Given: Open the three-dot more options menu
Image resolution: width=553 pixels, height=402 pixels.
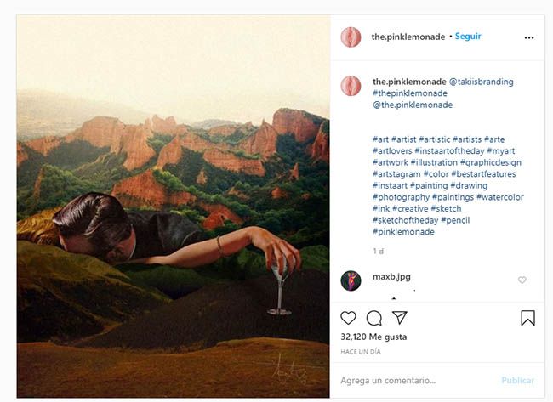Looking at the screenshot, I should 529,37.
